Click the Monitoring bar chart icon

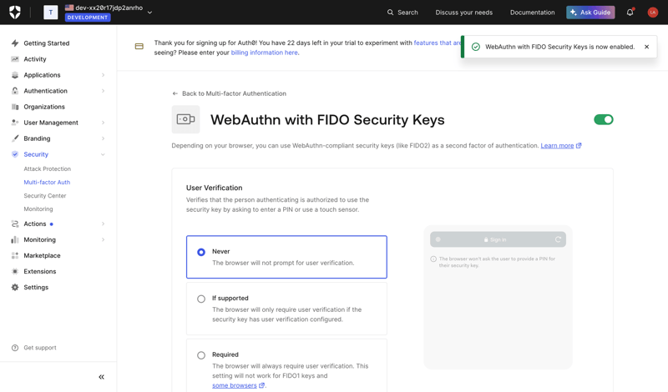coord(15,239)
